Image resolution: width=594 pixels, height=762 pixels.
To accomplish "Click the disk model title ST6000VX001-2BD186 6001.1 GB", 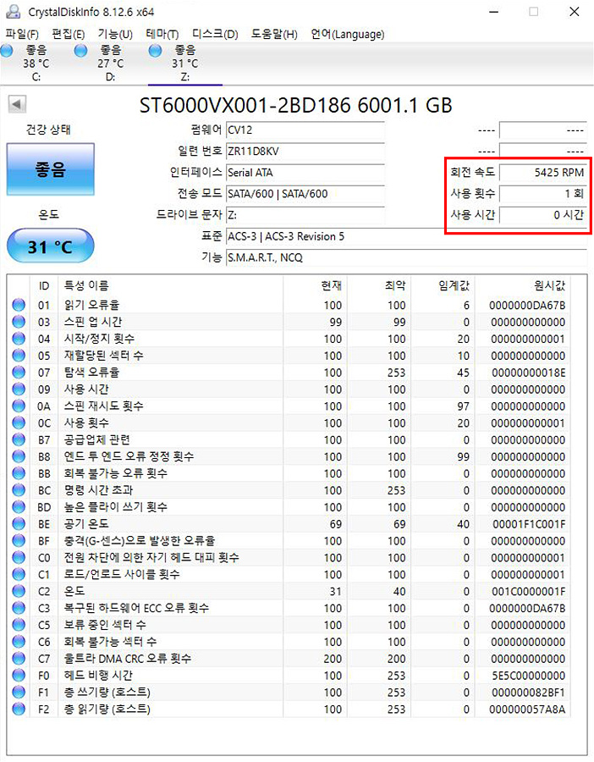I will coord(295,105).
